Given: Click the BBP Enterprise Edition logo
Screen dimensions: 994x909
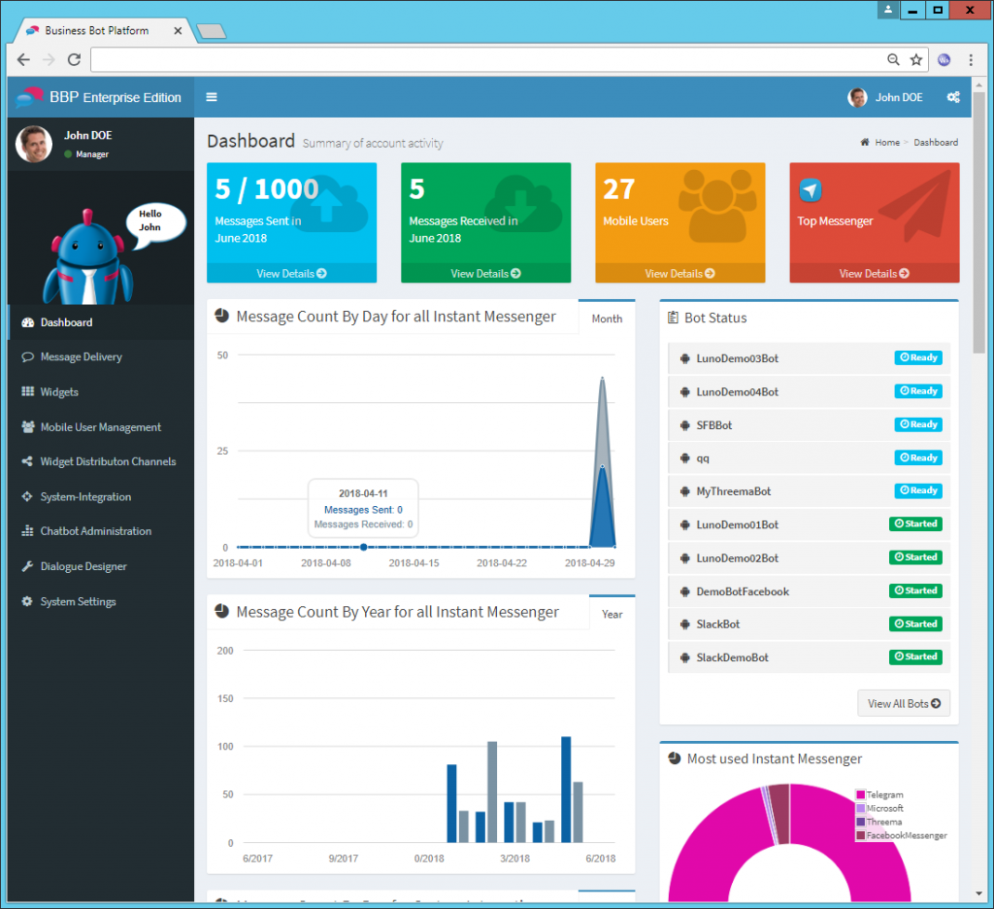Looking at the screenshot, I should 99,97.
